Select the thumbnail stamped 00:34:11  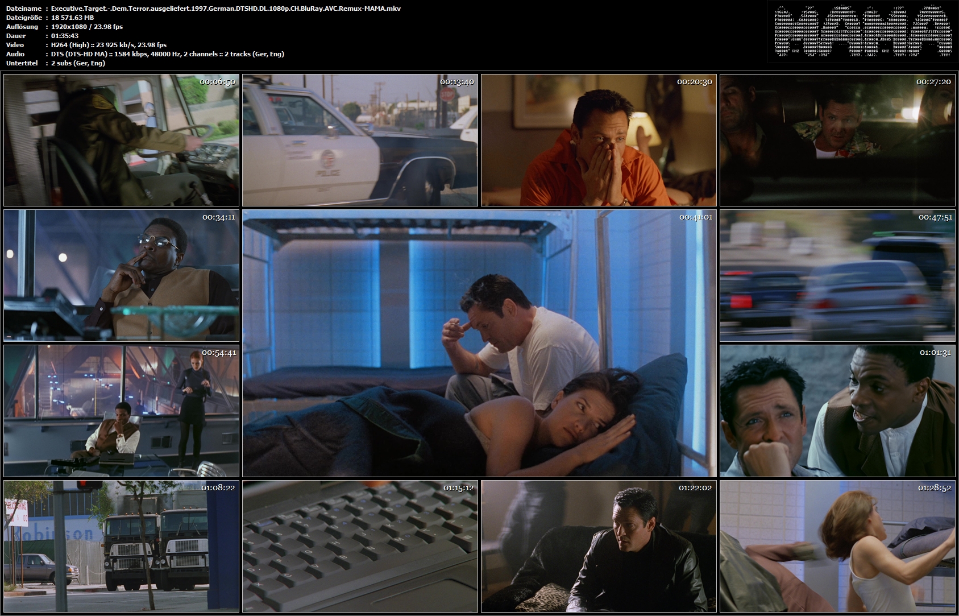pyautogui.click(x=121, y=275)
